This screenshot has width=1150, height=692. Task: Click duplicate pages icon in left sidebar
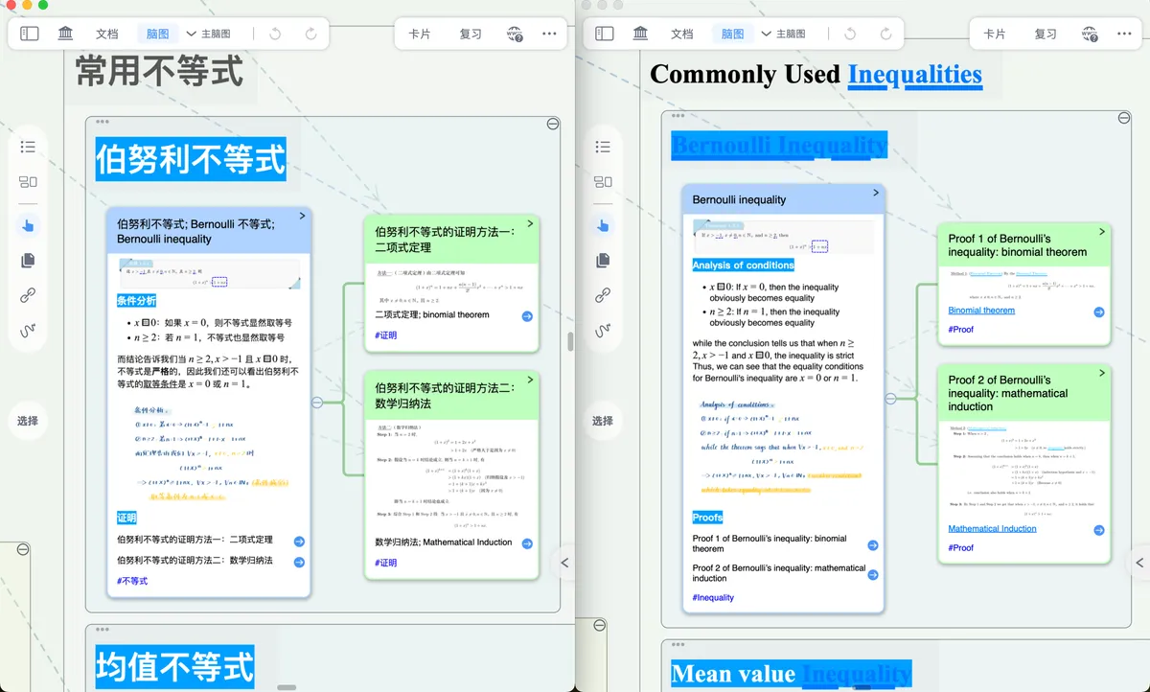pyautogui.click(x=28, y=260)
